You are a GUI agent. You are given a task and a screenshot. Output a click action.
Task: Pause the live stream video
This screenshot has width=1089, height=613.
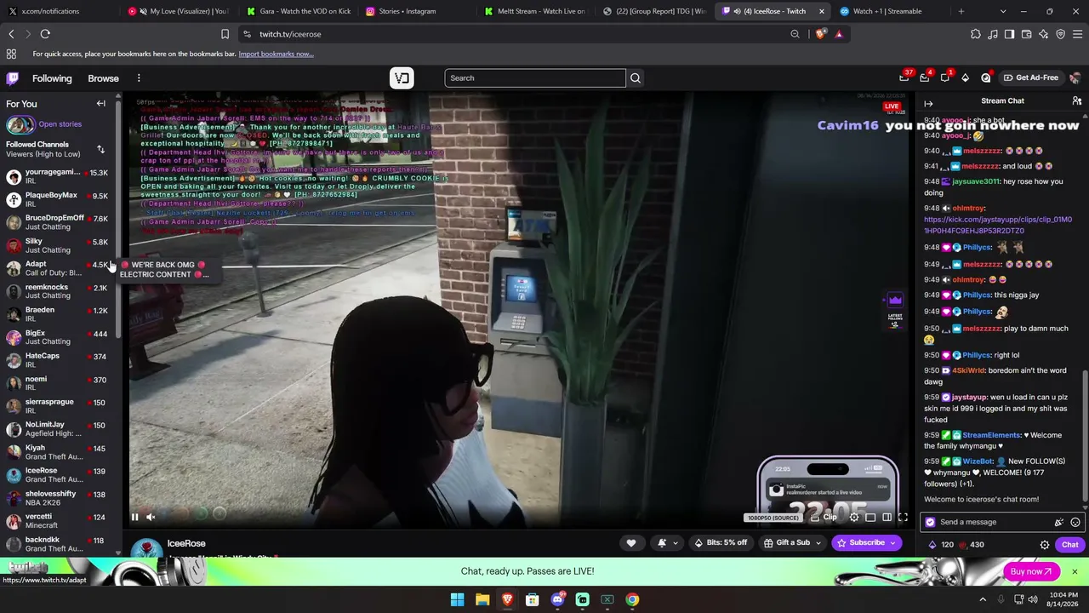coord(134,517)
